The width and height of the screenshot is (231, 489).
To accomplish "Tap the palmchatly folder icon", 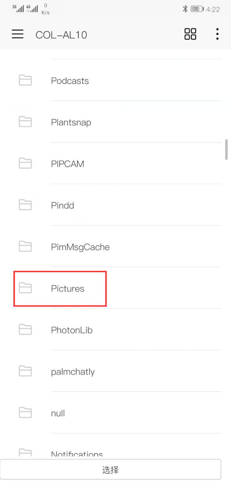I will (25, 371).
